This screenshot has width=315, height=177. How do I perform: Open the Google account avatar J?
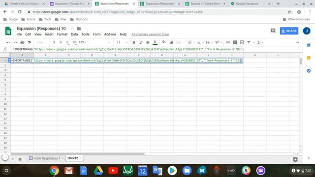pyautogui.click(x=307, y=31)
